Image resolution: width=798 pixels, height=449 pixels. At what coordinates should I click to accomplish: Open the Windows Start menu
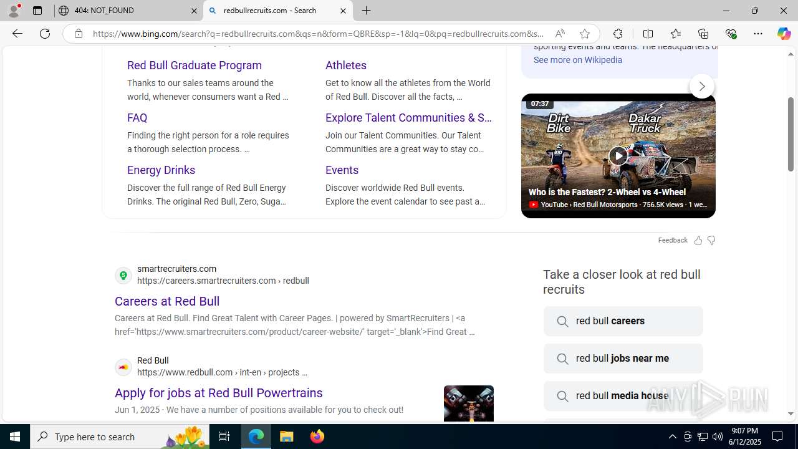coord(15,437)
